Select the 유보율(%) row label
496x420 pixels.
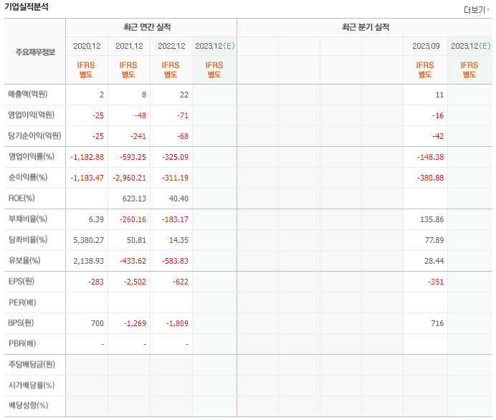[24, 261]
